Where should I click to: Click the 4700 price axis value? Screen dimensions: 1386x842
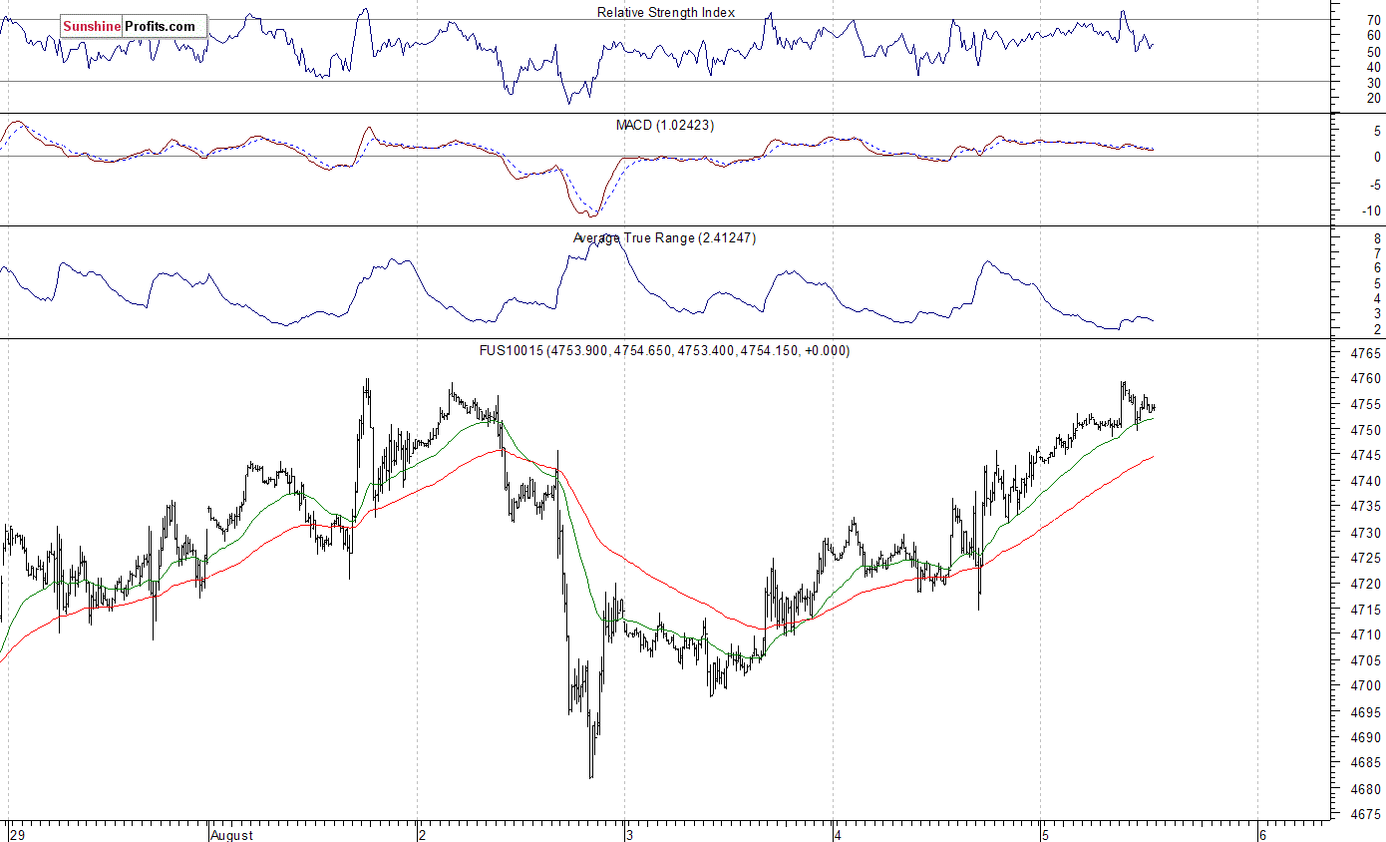click(1365, 686)
